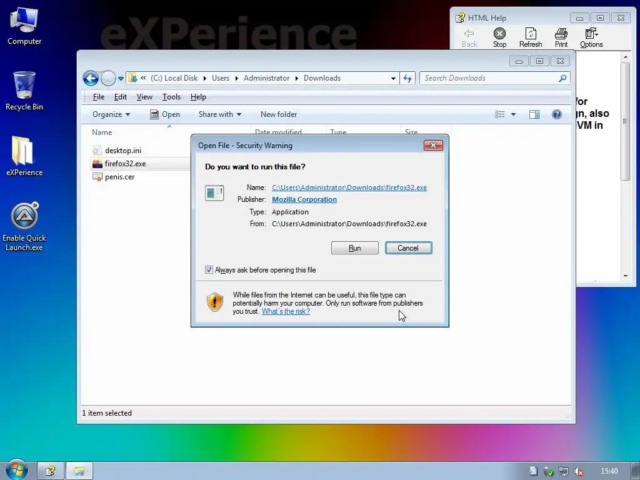Open Options in HTML Help window
The image size is (640, 480).
pos(591,38)
